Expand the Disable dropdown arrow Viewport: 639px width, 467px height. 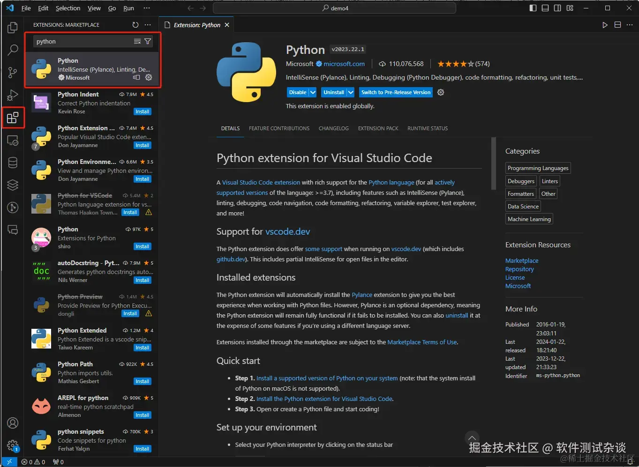313,92
